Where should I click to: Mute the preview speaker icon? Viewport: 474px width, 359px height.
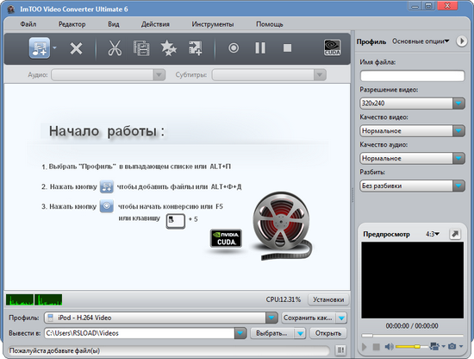[x=389, y=347]
